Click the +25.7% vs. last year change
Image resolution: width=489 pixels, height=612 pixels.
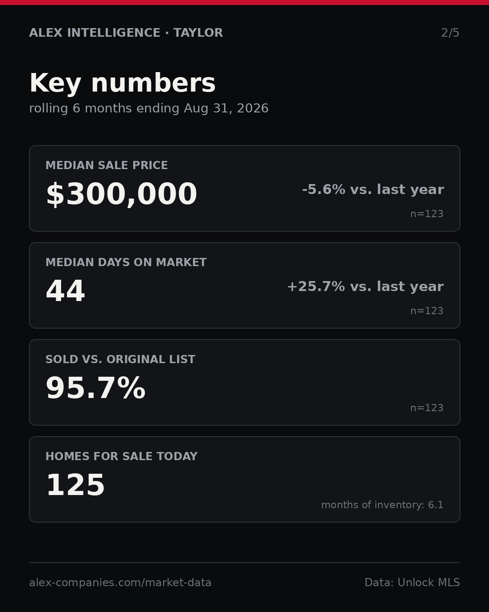(x=365, y=287)
